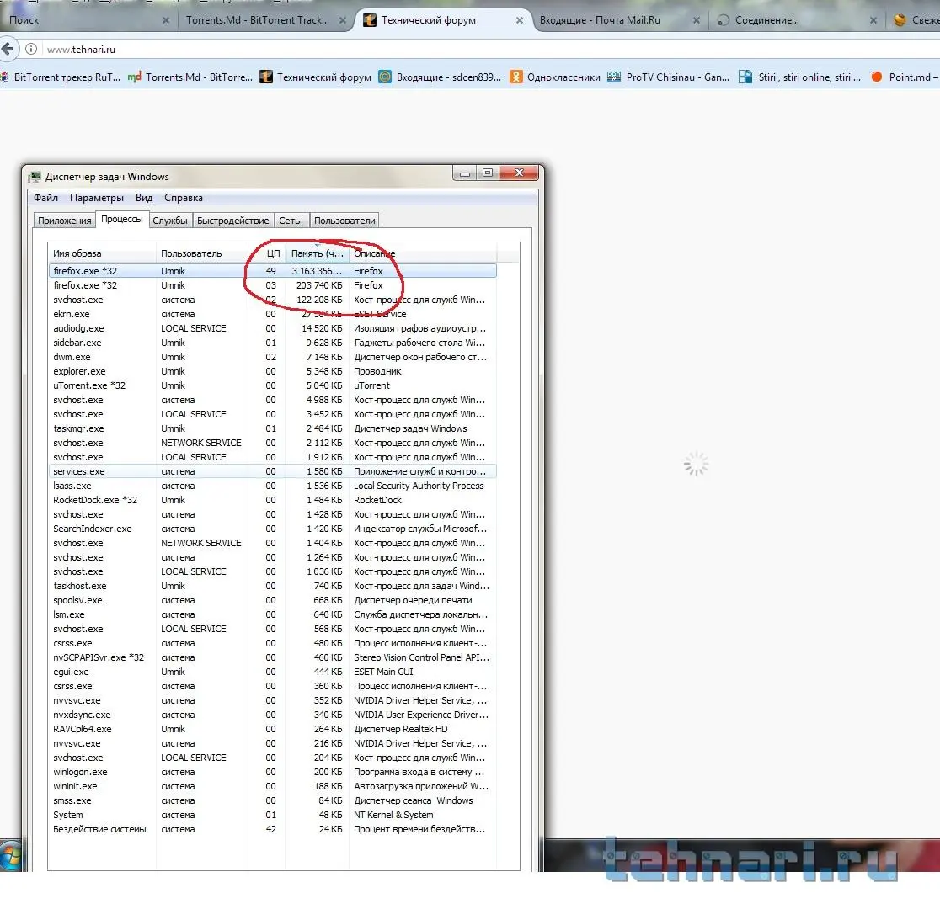Select the RAVCpl64.exe process
940x909 pixels.
pyautogui.click(x=273, y=729)
